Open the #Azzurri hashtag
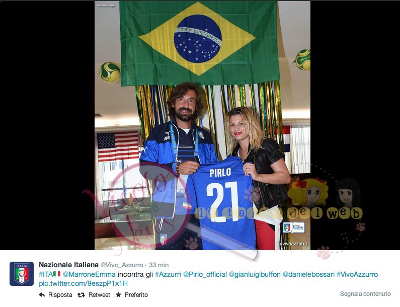 pyautogui.click(x=168, y=274)
